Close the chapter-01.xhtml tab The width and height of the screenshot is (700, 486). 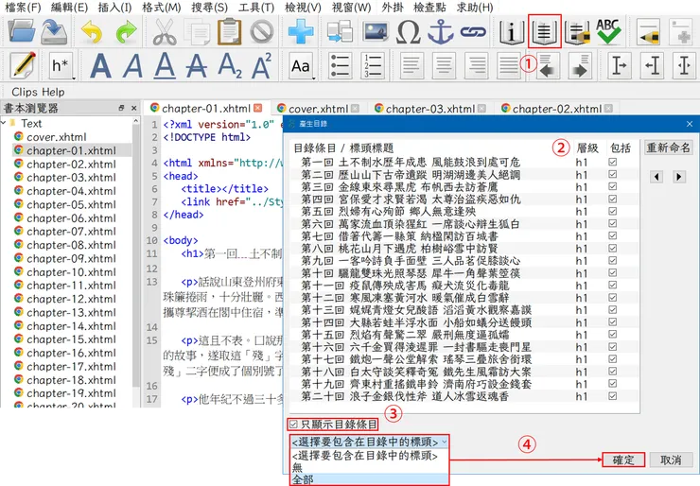point(257,108)
